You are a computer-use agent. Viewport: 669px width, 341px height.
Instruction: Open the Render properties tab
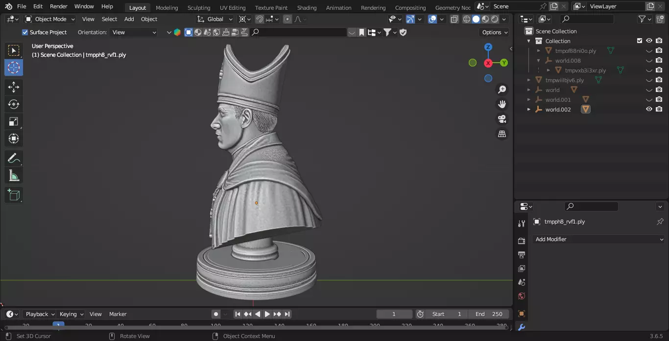(x=521, y=241)
